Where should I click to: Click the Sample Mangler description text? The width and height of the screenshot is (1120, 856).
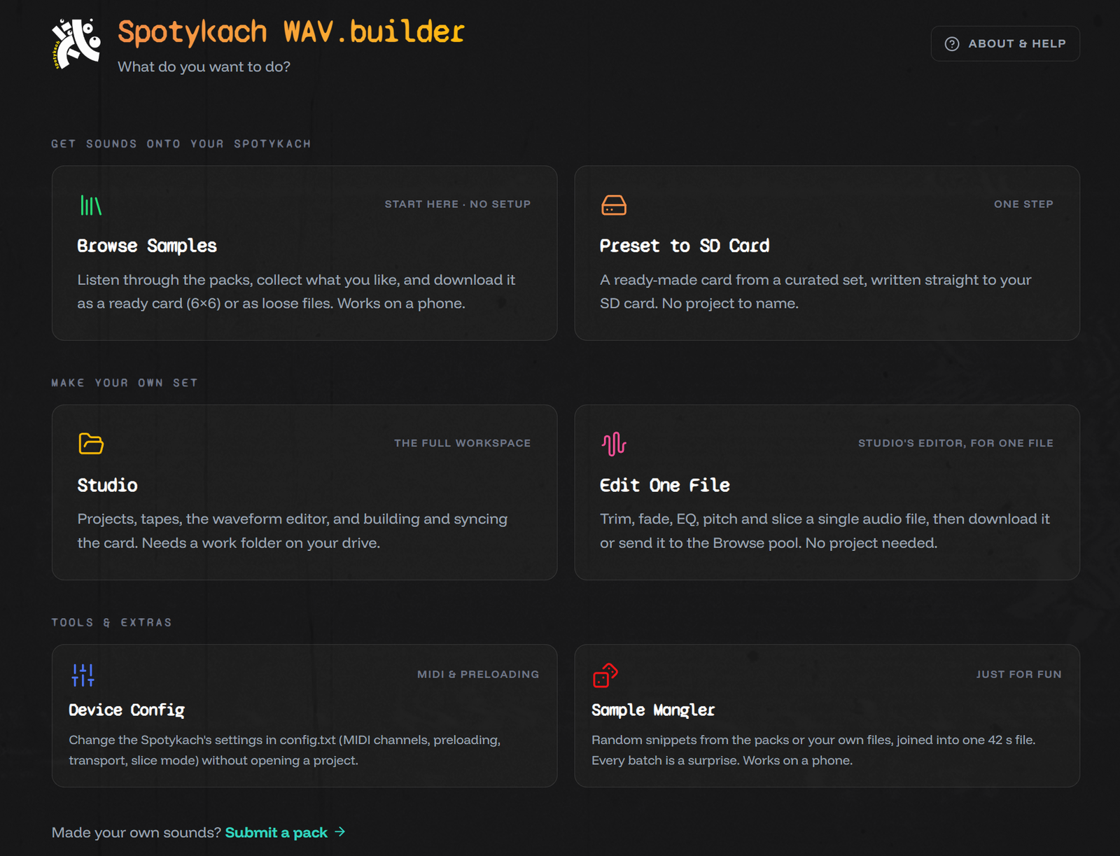coord(813,750)
